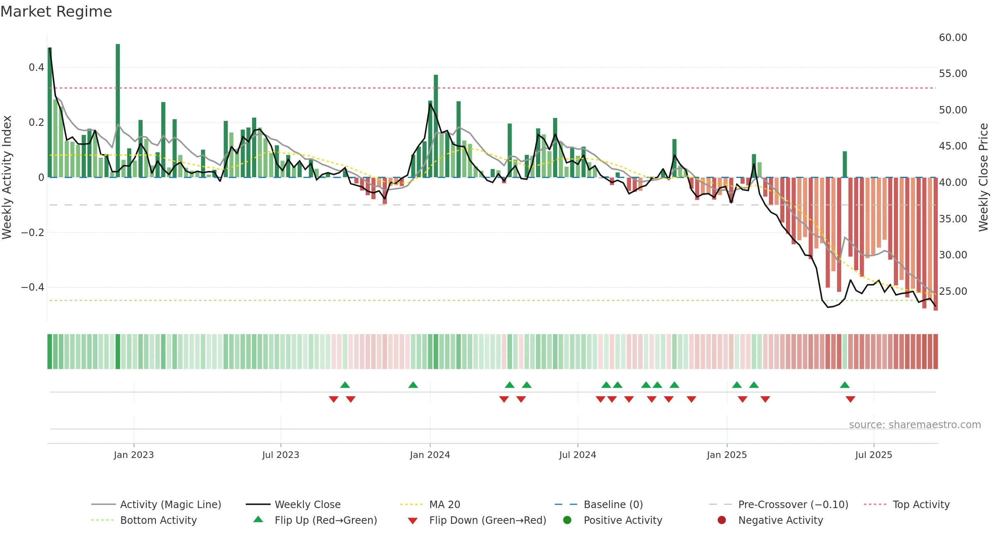Toggle the Weekly Close legend entry
This screenshot has height=559, width=995.
[293, 504]
